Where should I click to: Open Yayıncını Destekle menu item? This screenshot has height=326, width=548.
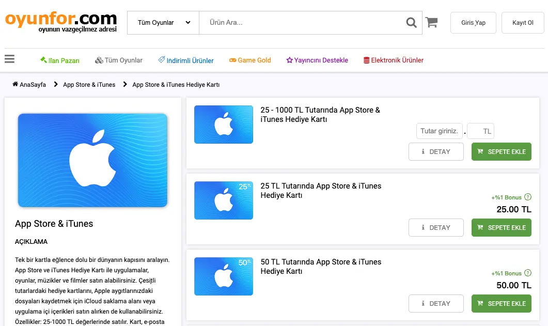point(317,60)
